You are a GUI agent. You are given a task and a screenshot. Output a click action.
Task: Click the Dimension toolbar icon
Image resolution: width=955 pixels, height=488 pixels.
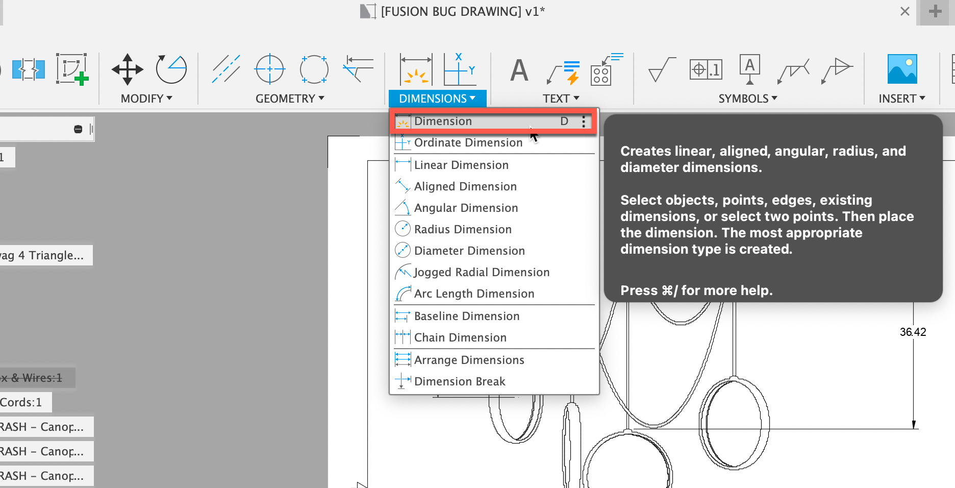pyautogui.click(x=416, y=69)
